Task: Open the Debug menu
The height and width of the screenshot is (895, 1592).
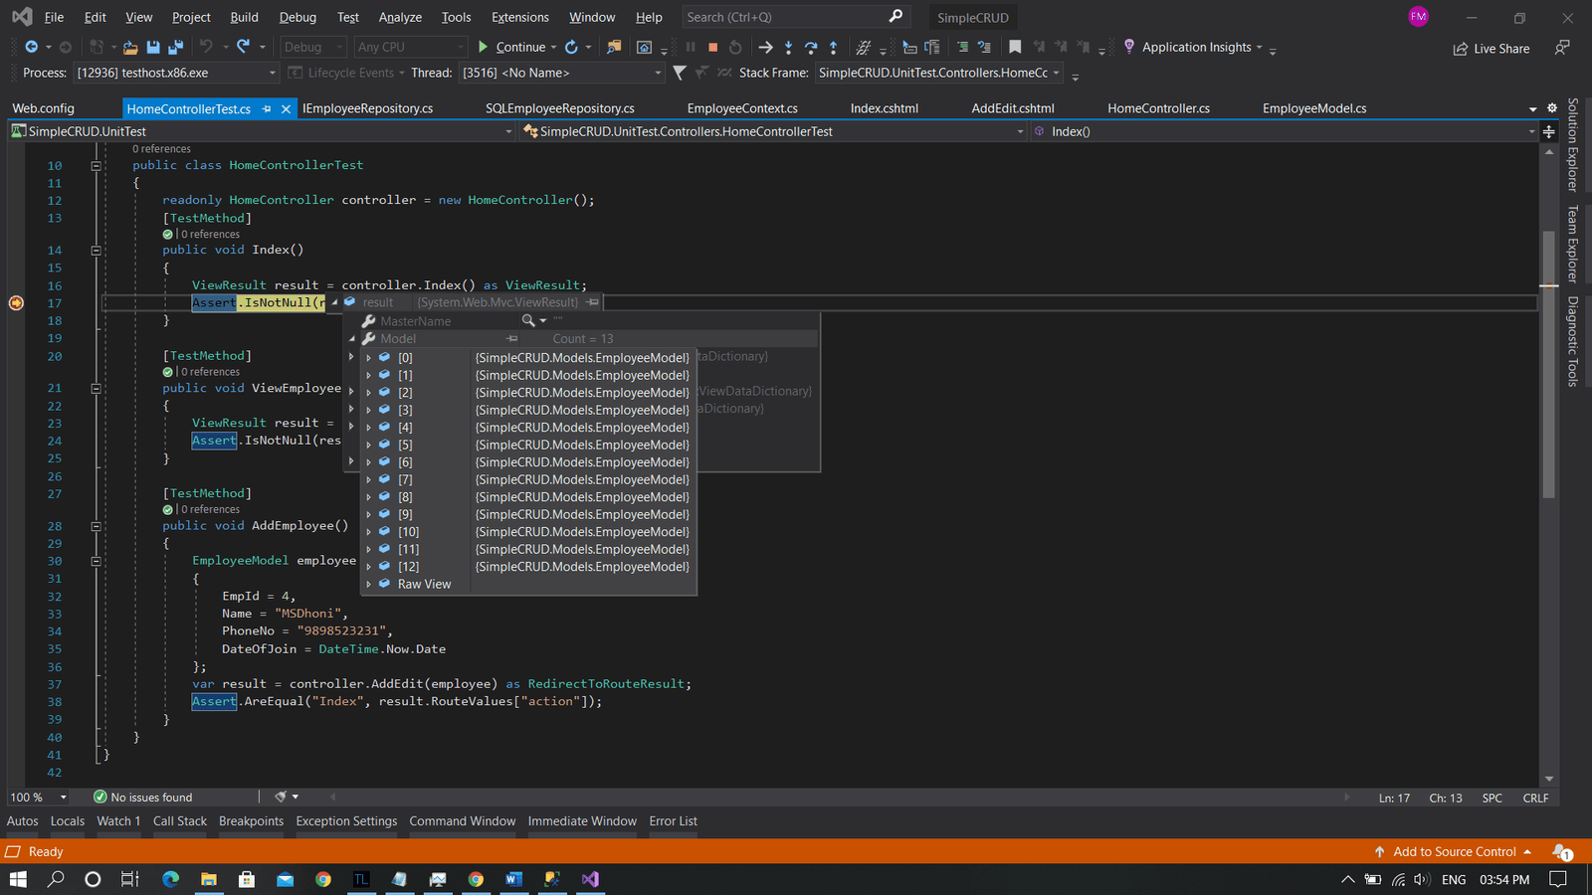Action: pos(297,17)
